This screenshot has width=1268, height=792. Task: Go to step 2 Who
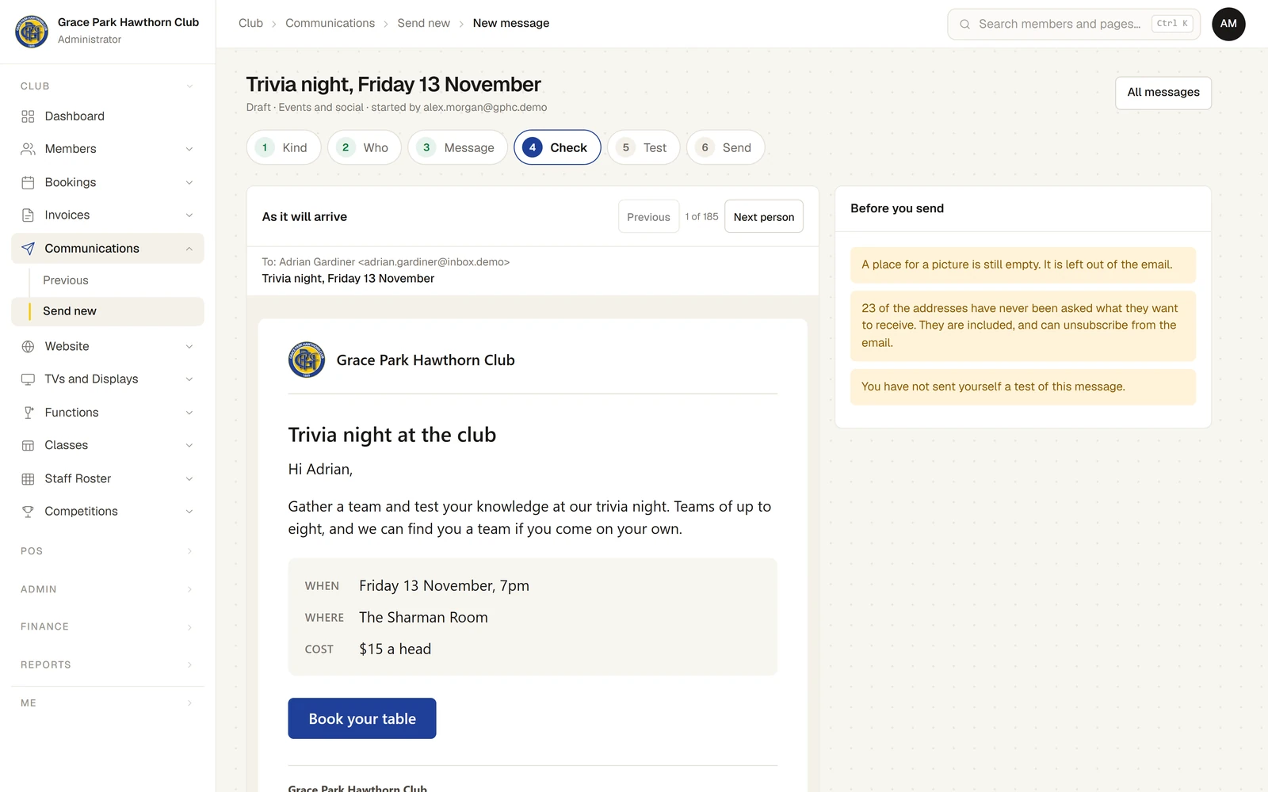click(365, 147)
